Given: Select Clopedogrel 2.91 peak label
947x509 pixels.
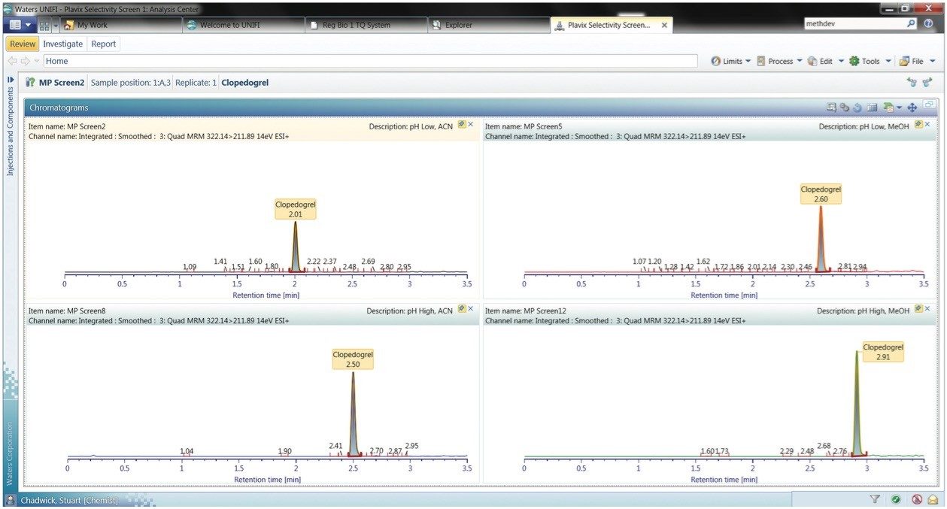Looking at the screenshot, I should [x=883, y=352].
